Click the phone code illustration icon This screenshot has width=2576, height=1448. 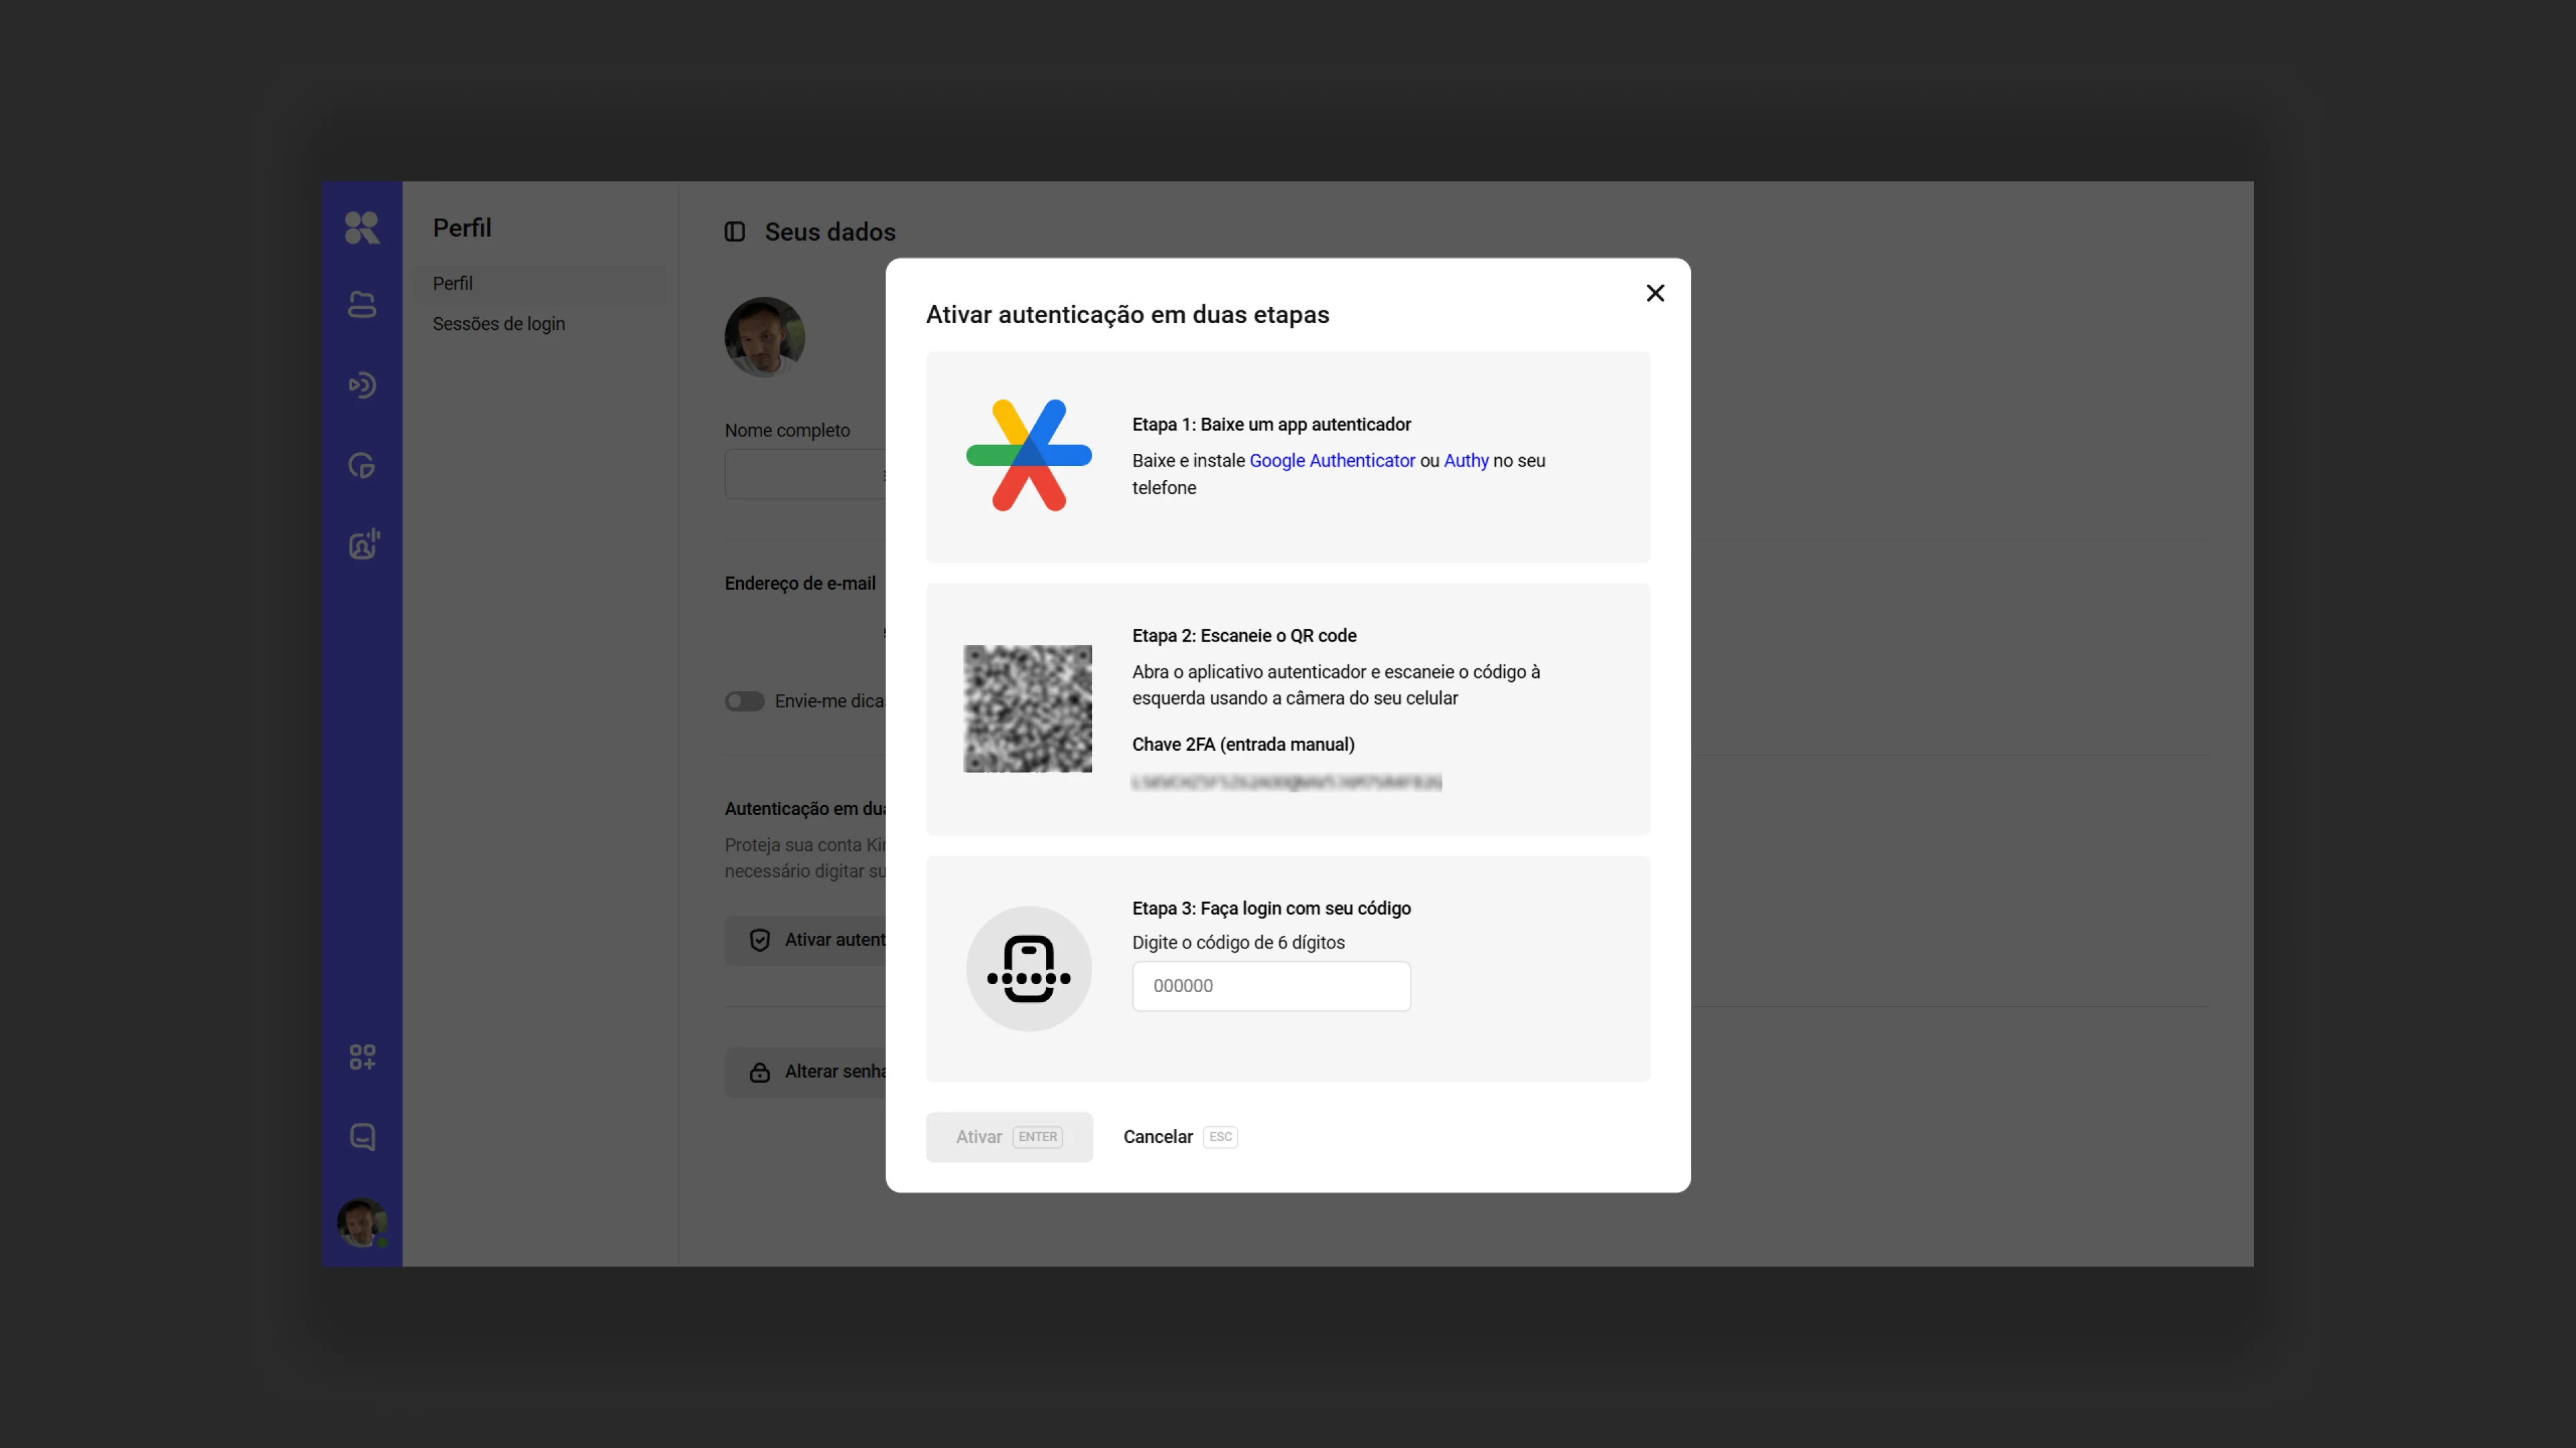[x=1028, y=968]
